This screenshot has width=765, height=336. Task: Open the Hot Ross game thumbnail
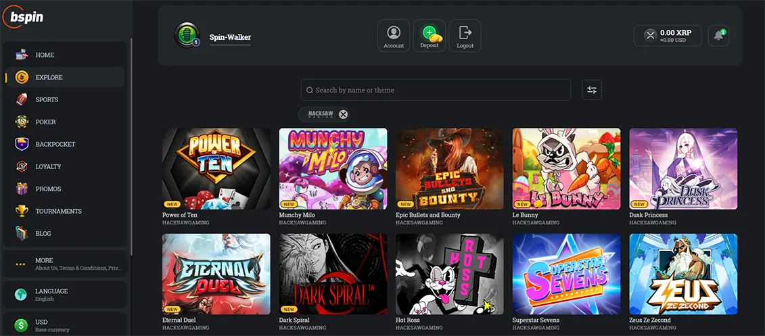tap(450, 274)
